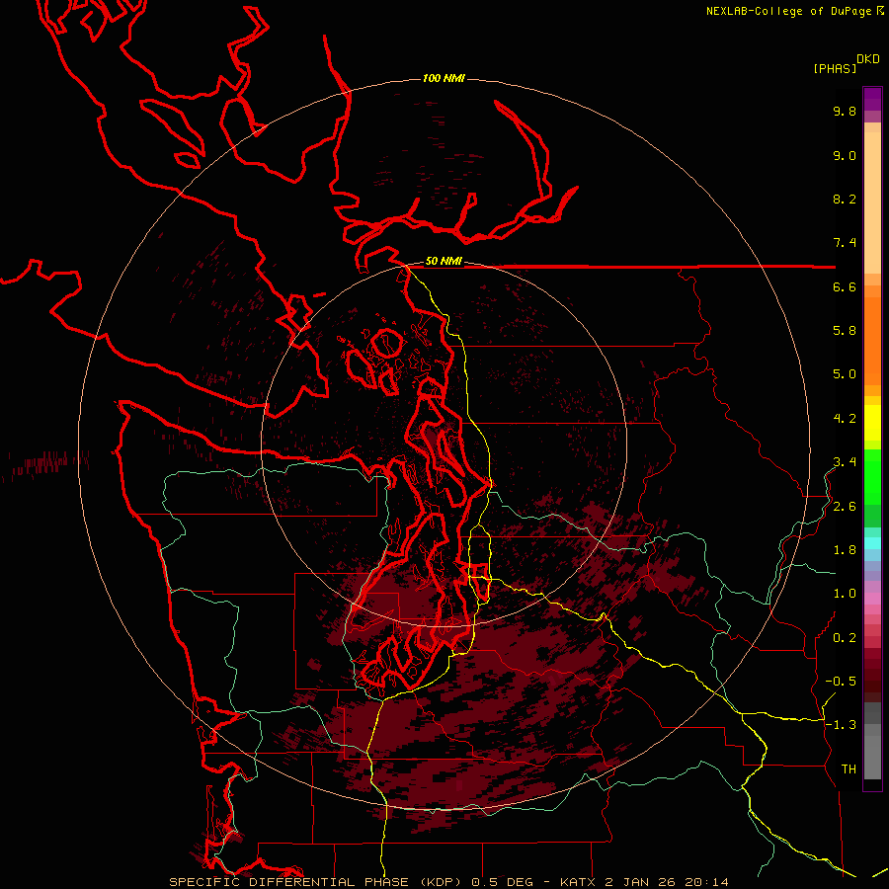Pick the purple swatch atop the color bar
Viewport: 889px width, 889px height.
(x=872, y=99)
